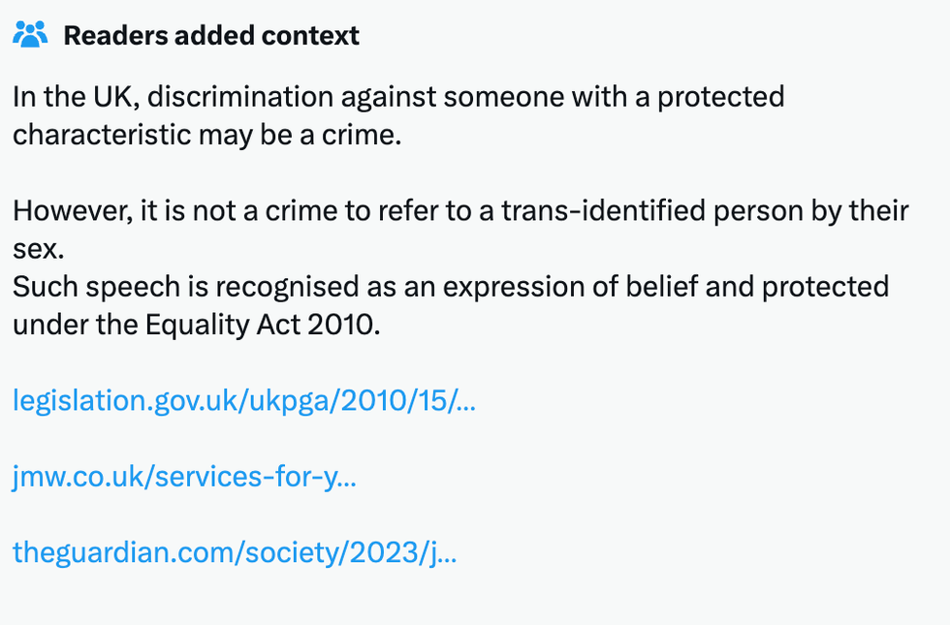Viewport: 950px width, 625px height.
Task: Open the jmw.co.uk services link
Action: [x=184, y=477]
